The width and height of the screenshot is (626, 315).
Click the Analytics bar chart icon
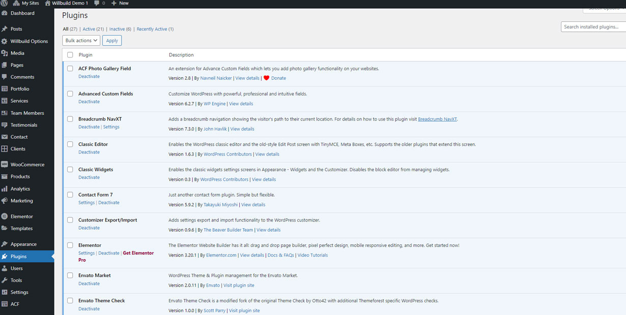[x=5, y=189]
